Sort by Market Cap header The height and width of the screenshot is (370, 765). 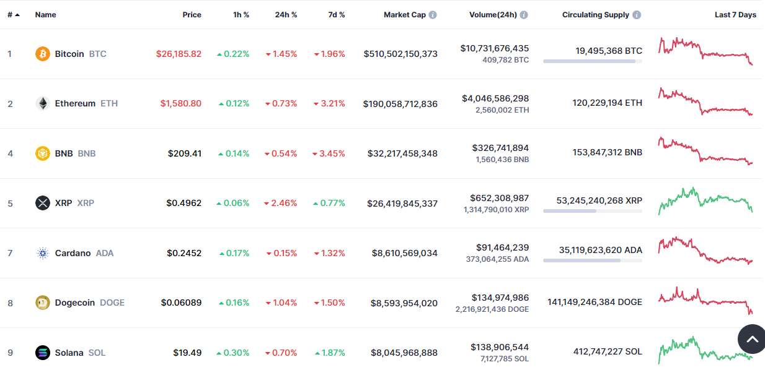pos(405,15)
